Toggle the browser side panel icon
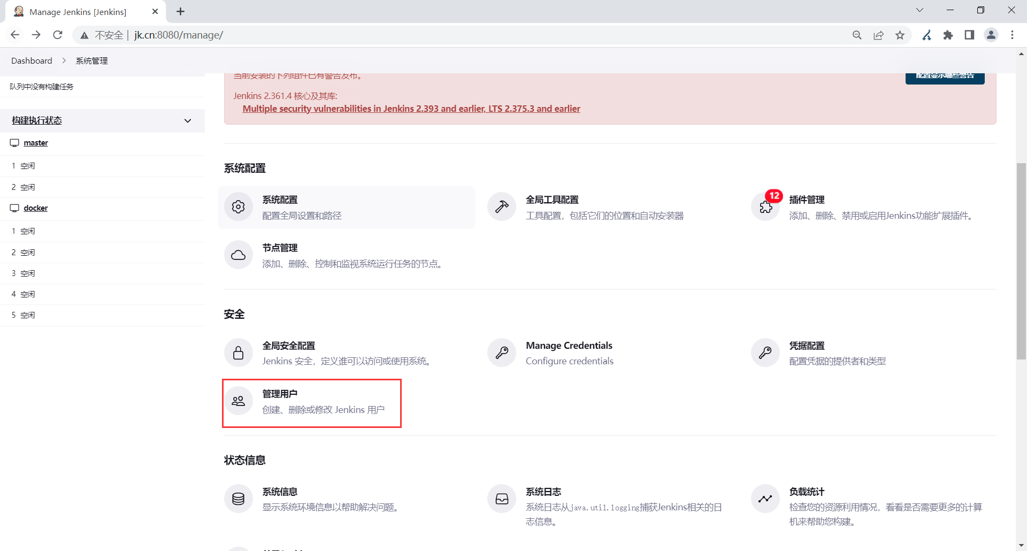Image resolution: width=1027 pixels, height=551 pixels. pos(969,35)
